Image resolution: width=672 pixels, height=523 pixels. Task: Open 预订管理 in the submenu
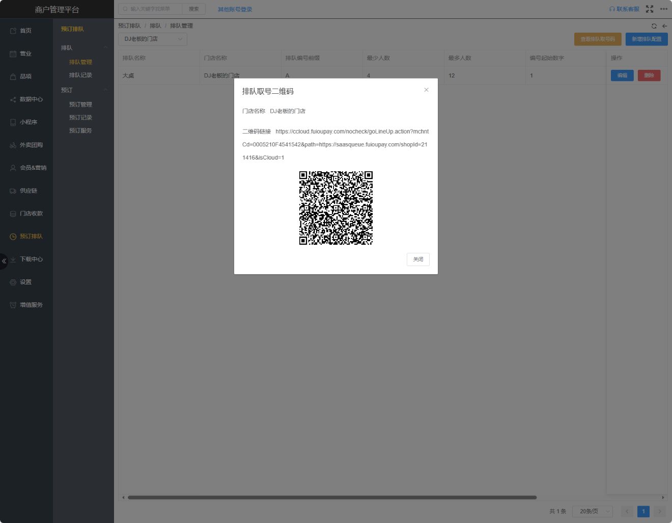tap(80, 104)
